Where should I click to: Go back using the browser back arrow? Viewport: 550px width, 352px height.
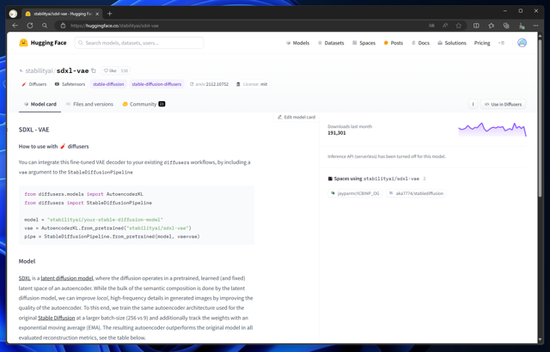pyautogui.click(x=15, y=26)
